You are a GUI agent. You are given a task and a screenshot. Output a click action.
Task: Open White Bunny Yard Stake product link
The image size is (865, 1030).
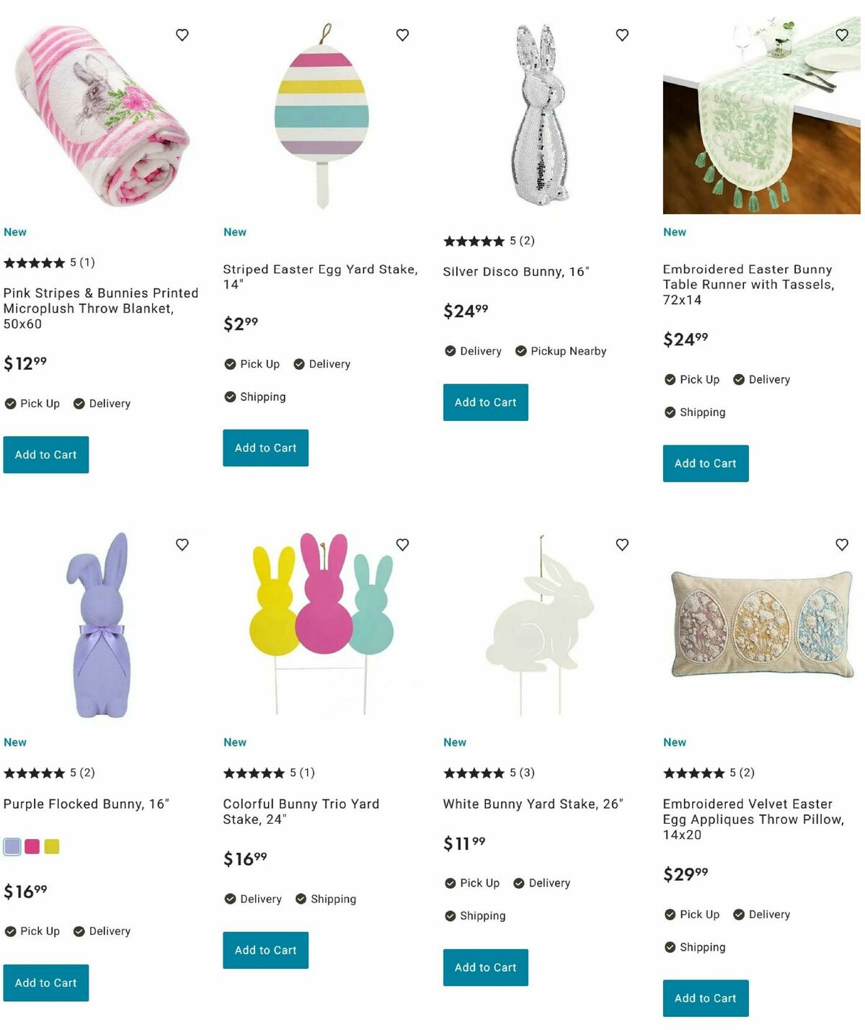(x=533, y=804)
